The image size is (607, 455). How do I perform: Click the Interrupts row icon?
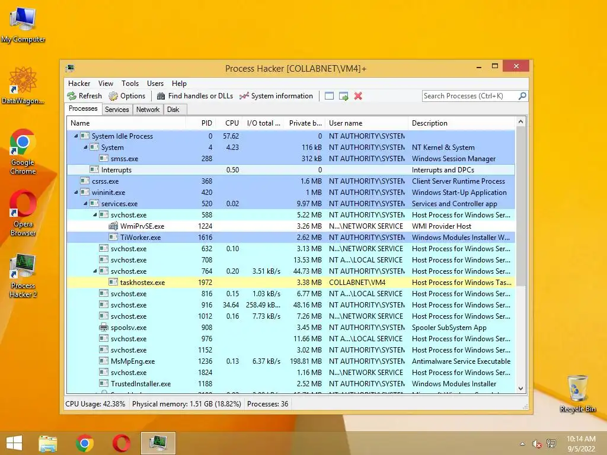coord(94,169)
